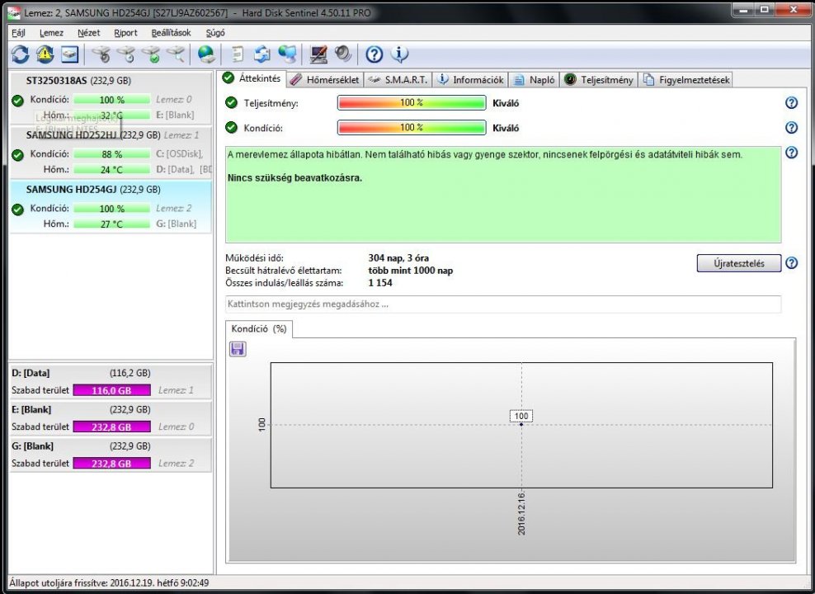Open the Fájl menu
This screenshot has height=594, width=815.
tap(18, 33)
